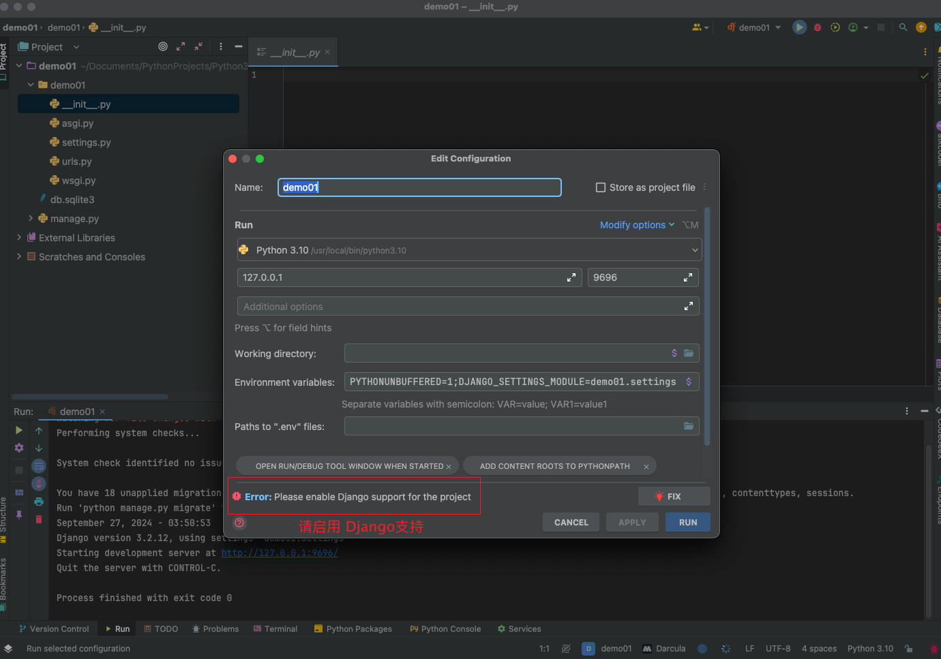This screenshot has width=941, height=659.
Task: Browse for working directory folder
Action: pos(689,353)
